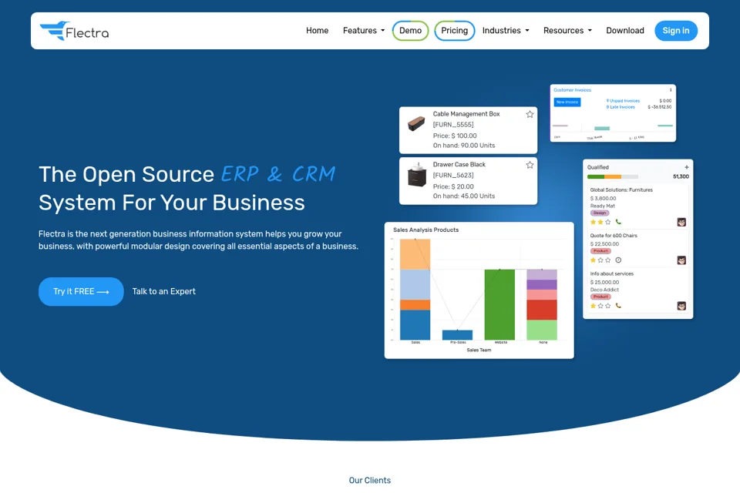Click the Design tag on Global Solutions card
This screenshot has width=740, height=493.
600,213
